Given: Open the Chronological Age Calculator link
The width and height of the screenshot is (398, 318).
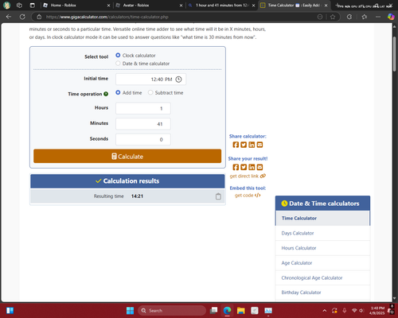Looking at the screenshot, I should [x=312, y=277].
